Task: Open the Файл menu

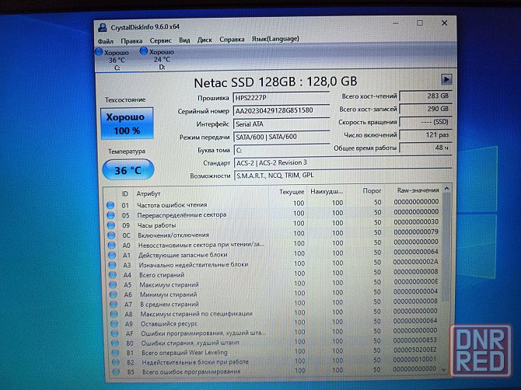Action: (105, 41)
